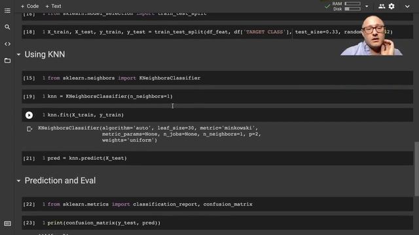
Task: Run the knn.fit cell play button
Action: tap(29, 115)
